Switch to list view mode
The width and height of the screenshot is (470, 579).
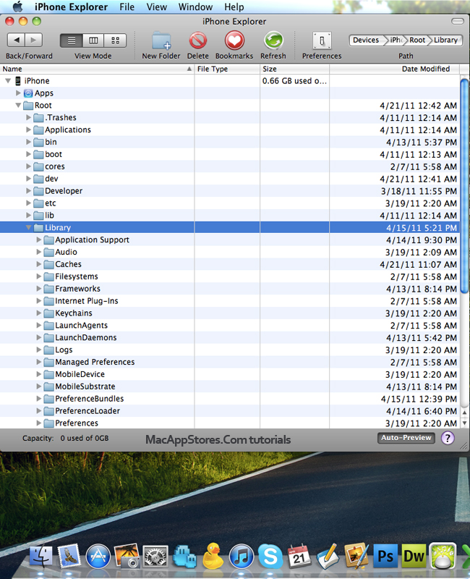71,41
